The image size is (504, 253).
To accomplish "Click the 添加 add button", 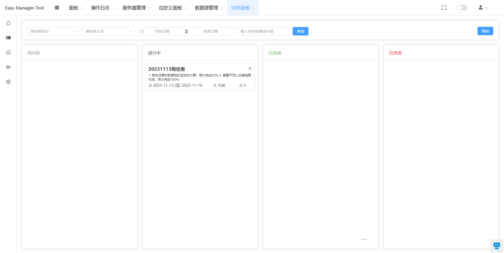I will click(x=485, y=31).
